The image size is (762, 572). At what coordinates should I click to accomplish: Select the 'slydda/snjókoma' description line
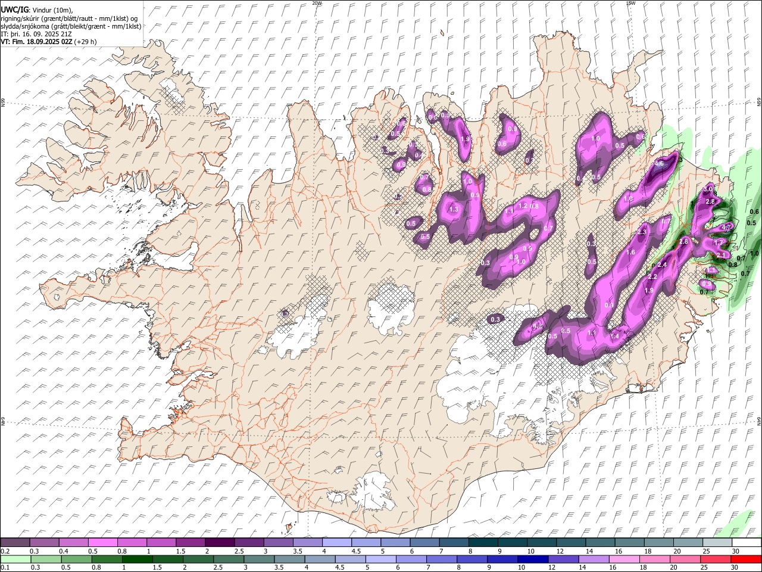[71, 26]
